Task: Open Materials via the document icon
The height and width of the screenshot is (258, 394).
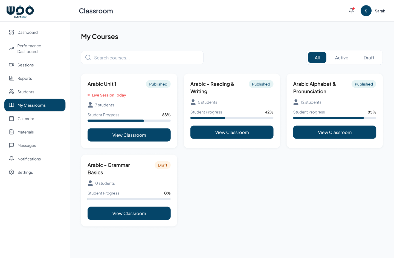Action: 11,132
